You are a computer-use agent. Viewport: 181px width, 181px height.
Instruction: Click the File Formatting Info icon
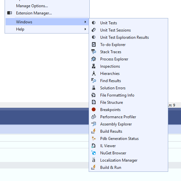(93, 95)
